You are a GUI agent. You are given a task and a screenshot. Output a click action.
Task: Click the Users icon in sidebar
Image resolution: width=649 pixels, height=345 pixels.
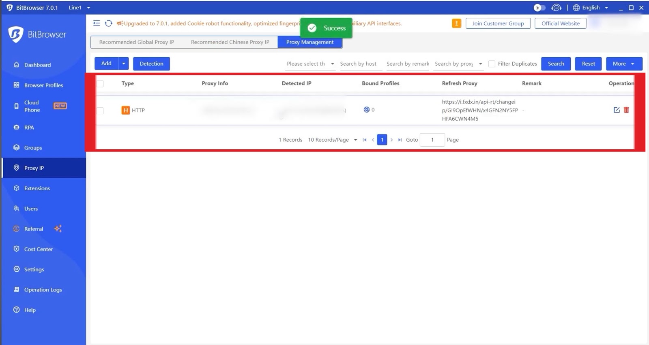click(x=17, y=209)
